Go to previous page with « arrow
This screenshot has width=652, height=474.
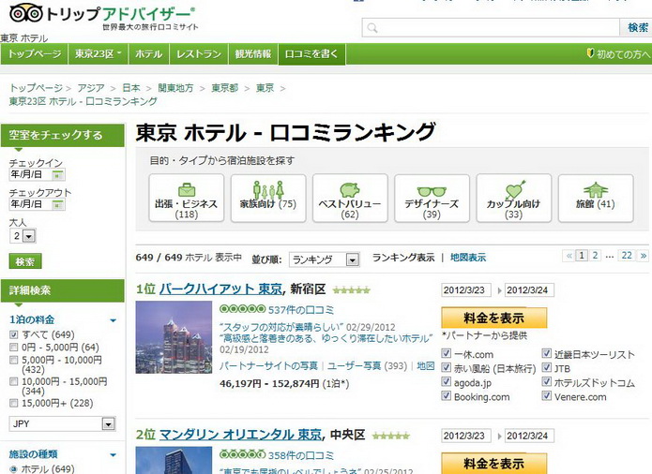(569, 256)
